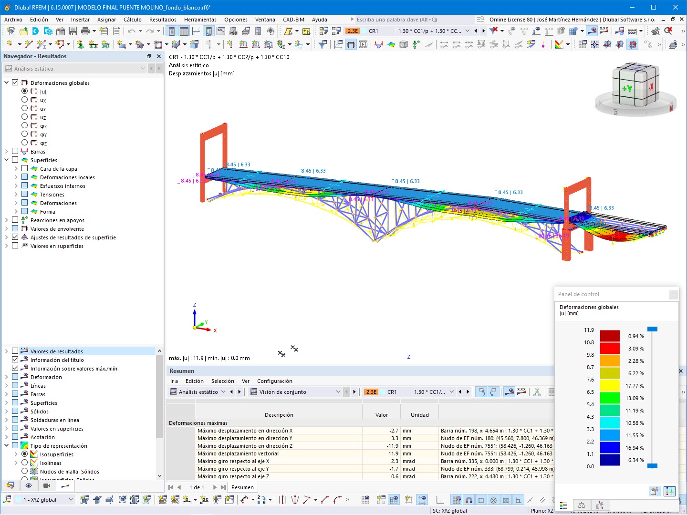
Task: Uncheck Deformaciones globales checkbox
Action: click(15, 82)
